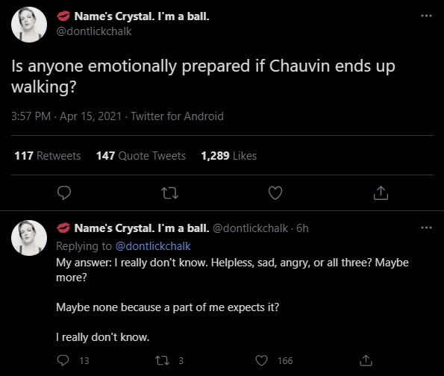Screen dimensions: 444x376
Task: Like the main tweet with the heart icon
Action: click(275, 193)
